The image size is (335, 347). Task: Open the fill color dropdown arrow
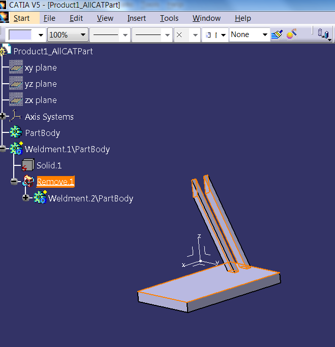41,35
